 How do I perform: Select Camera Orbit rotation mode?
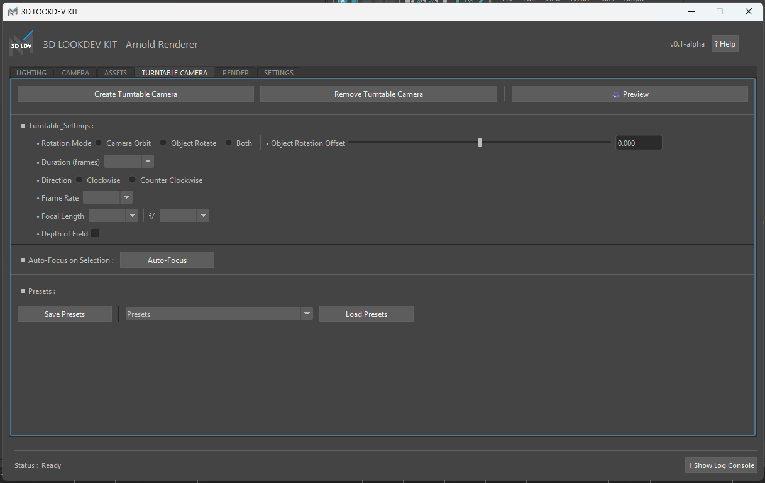[99, 143]
